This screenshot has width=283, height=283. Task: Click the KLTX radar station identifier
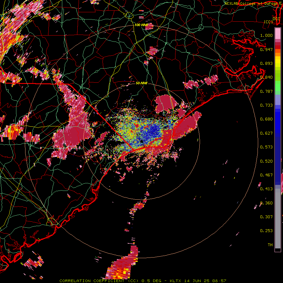click(x=176, y=281)
